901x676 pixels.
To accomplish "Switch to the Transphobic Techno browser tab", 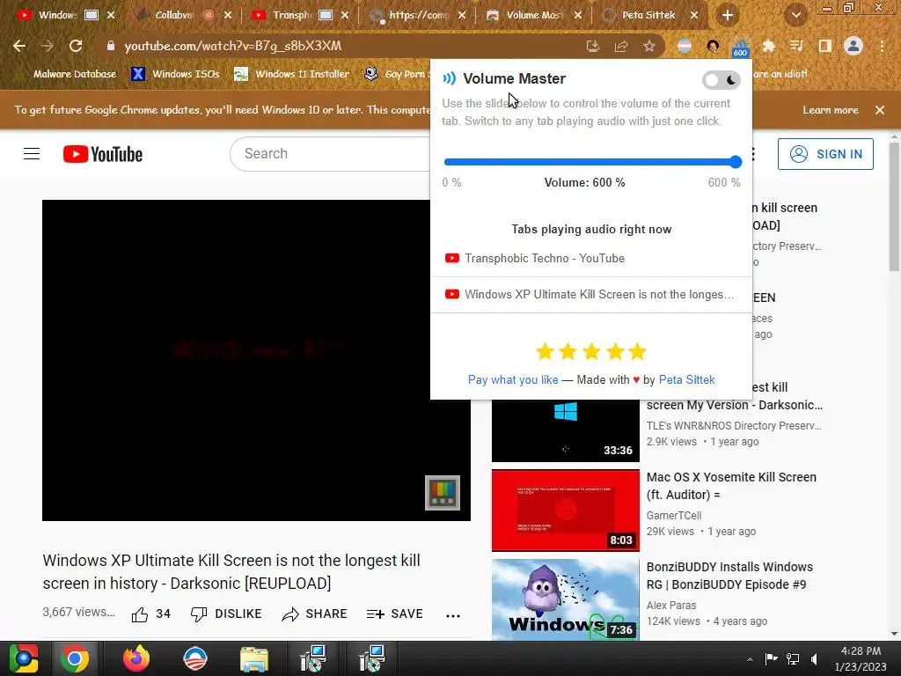I will coord(299,15).
